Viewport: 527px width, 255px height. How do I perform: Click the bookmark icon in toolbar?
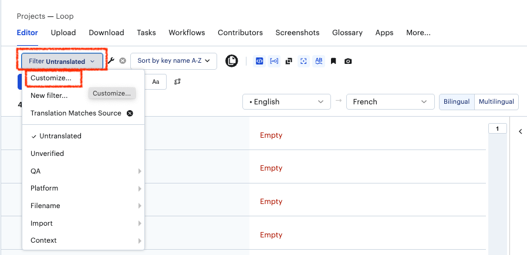333,61
